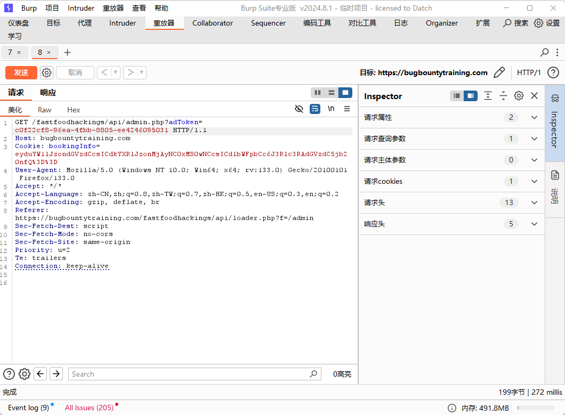Go to previous request with left arrow
The width and height of the screenshot is (565, 415).
pos(104,73)
